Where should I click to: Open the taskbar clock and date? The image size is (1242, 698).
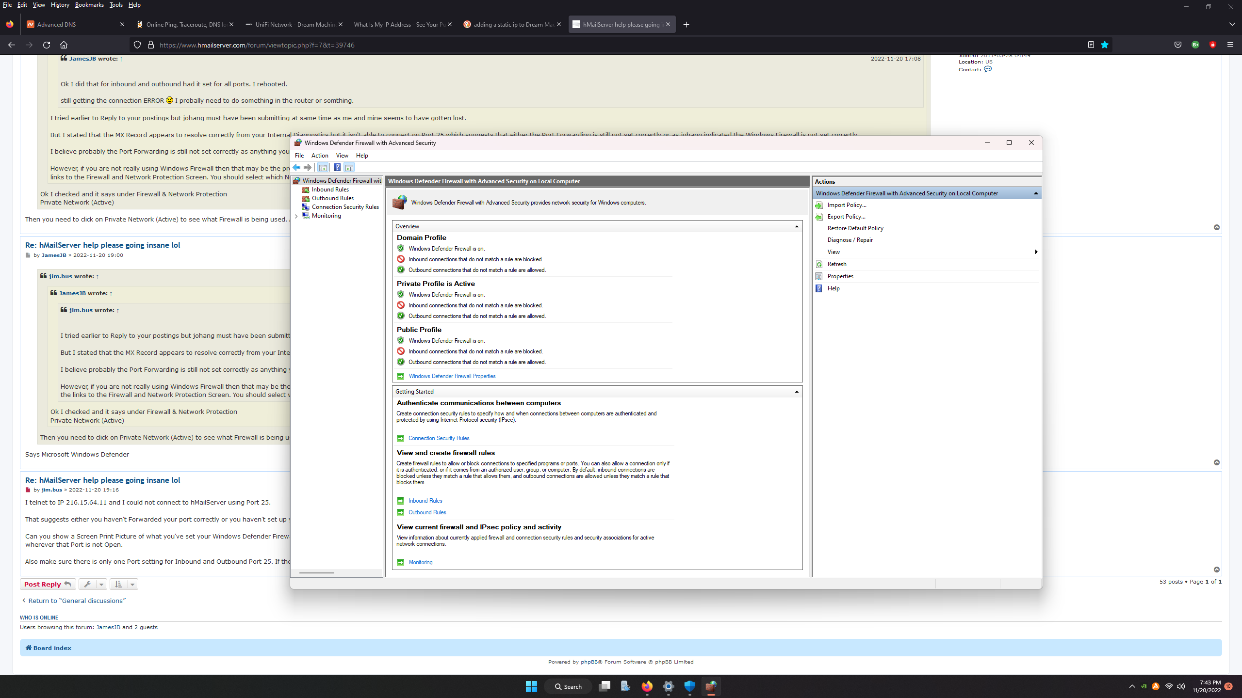tap(1207, 686)
